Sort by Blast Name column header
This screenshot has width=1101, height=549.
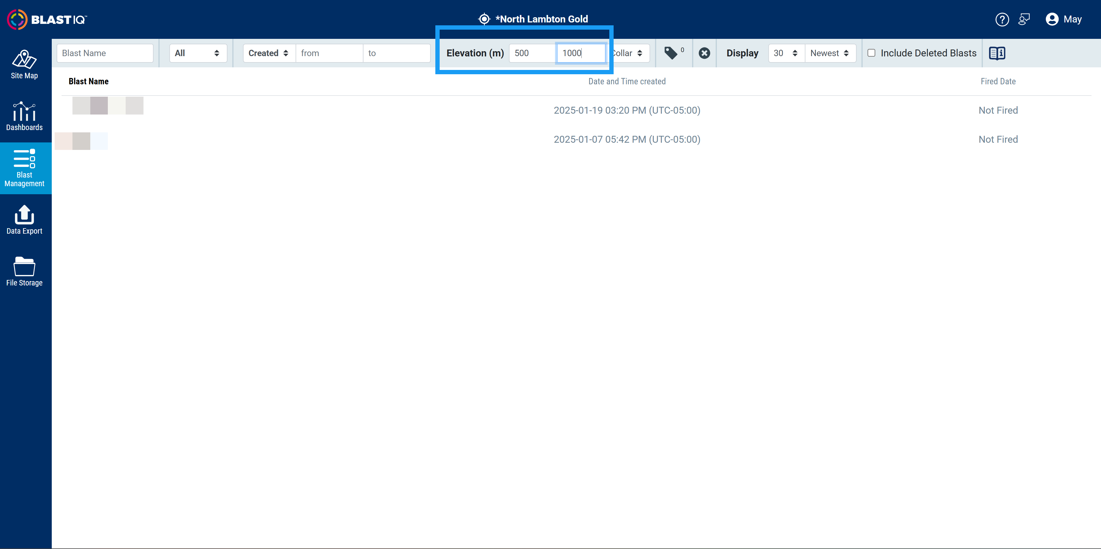pyautogui.click(x=89, y=81)
